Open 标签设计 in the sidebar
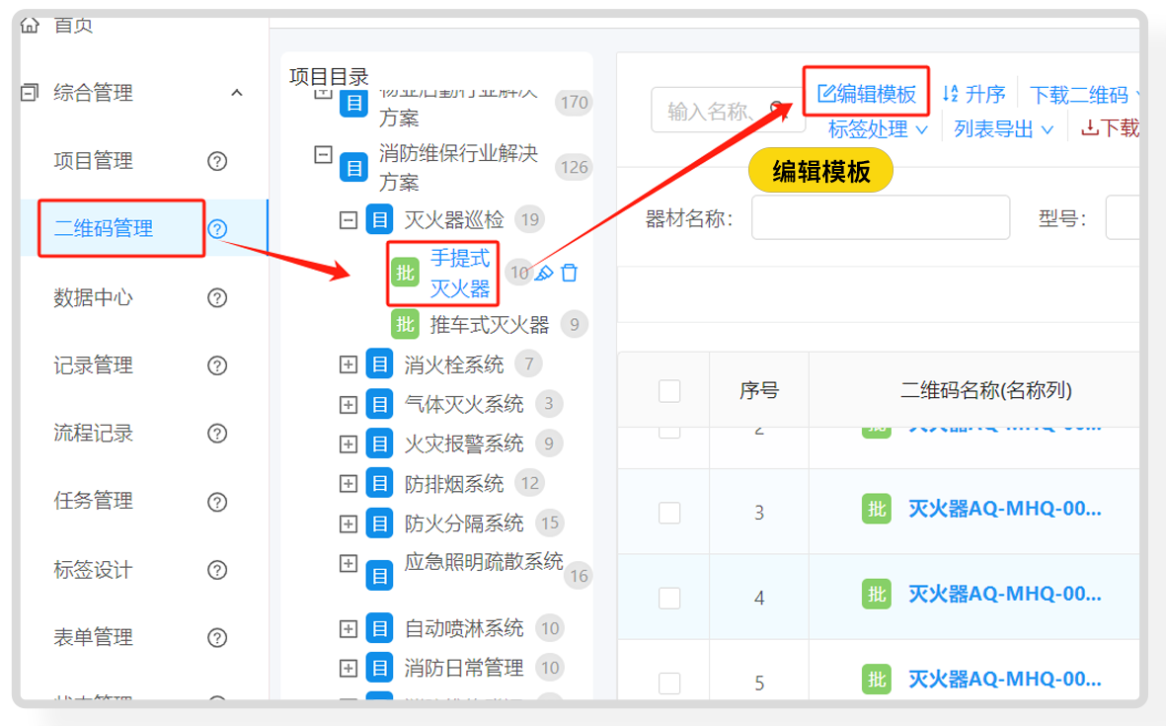 [x=94, y=570]
